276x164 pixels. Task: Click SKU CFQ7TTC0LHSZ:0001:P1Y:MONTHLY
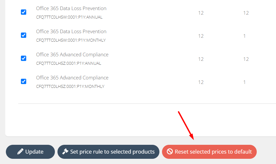click(70, 87)
